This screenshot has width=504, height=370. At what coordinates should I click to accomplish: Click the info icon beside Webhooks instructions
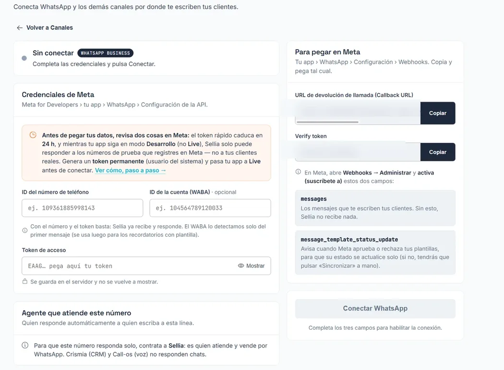[298, 172]
